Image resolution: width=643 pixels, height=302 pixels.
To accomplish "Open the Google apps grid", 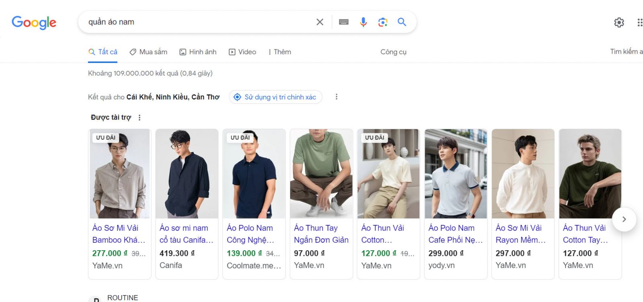I will pos(640,23).
